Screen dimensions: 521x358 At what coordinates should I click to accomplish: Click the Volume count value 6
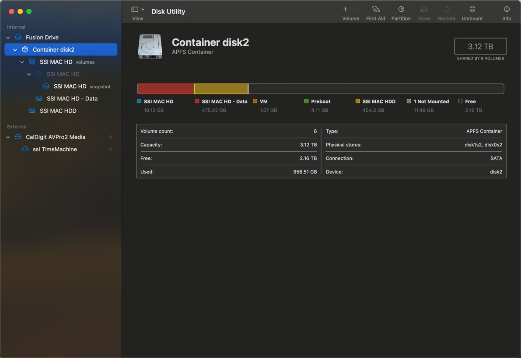click(x=315, y=131)
